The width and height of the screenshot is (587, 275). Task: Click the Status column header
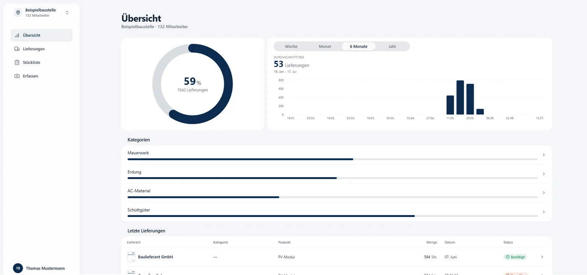[508, 242]
